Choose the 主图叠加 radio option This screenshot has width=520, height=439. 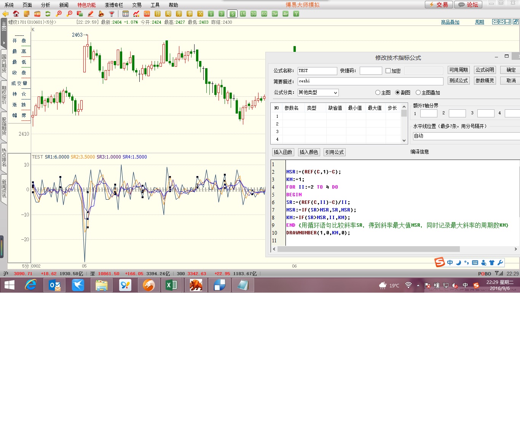418,93
